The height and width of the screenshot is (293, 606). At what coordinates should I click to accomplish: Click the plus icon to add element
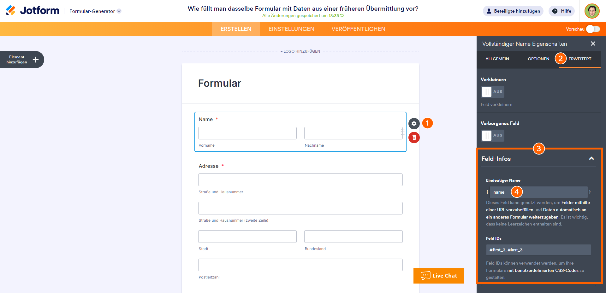(x=36, y=60)
